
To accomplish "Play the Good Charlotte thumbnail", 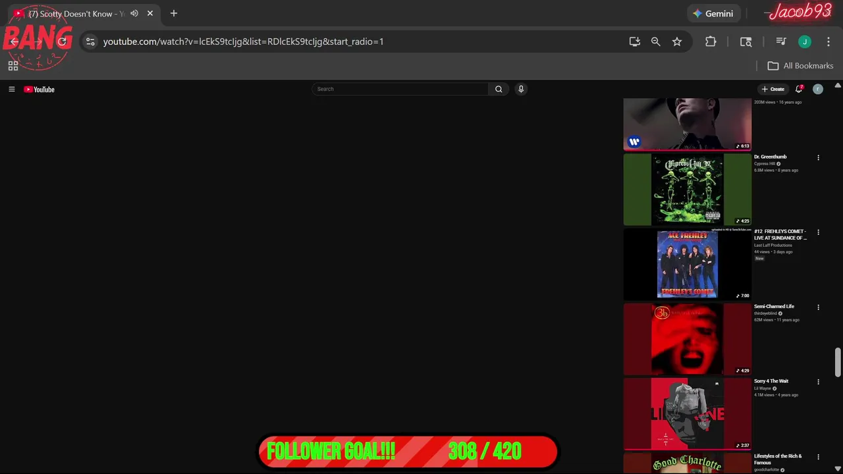I will (687, 463).
